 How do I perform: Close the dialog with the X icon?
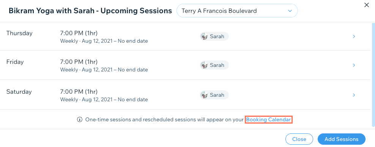point(366,5)
